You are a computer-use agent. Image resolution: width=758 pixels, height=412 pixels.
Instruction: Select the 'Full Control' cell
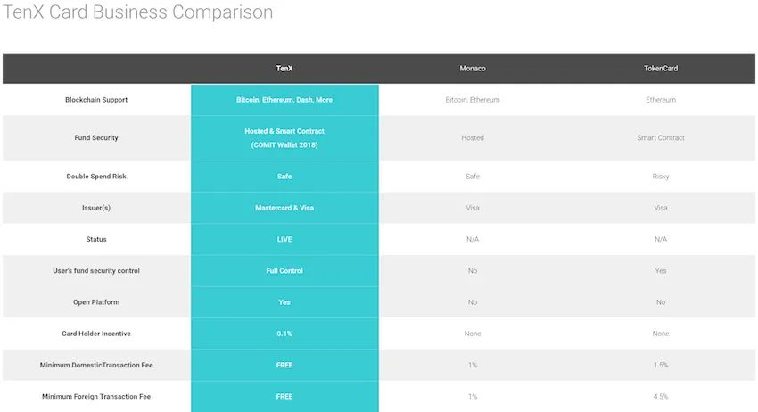point(284,271)
